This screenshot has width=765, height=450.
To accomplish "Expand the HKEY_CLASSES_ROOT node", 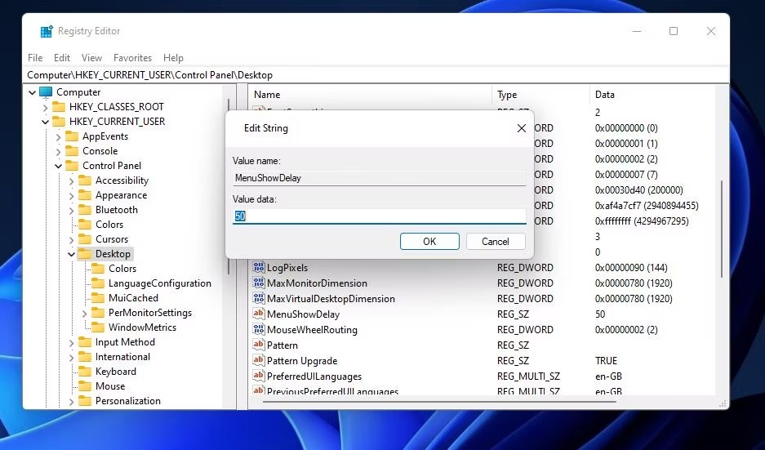I will coord(46,107).
